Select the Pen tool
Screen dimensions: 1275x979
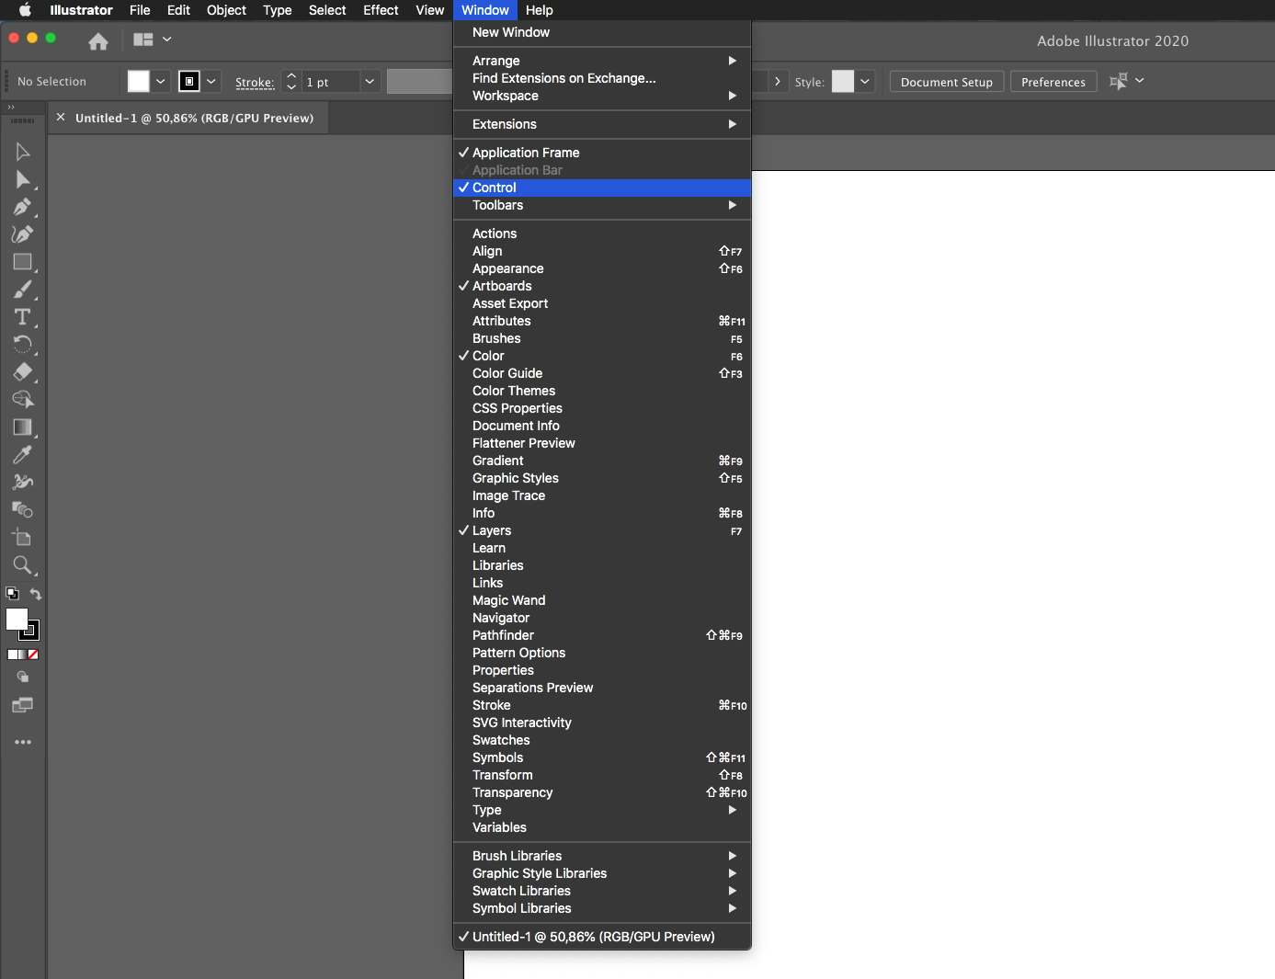(x=23, y=207)
